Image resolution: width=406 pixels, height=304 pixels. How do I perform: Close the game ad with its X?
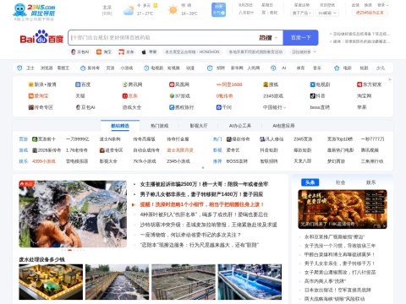point(384,225)
